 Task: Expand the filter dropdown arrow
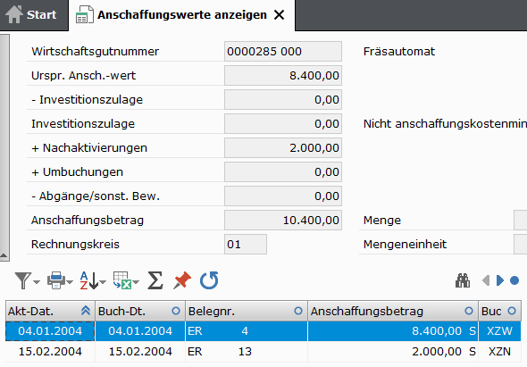(37, 282)
